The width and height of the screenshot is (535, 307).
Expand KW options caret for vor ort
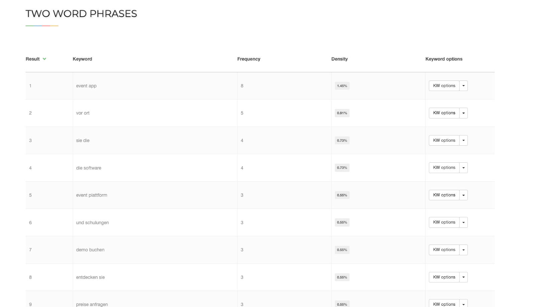point(463,113)
